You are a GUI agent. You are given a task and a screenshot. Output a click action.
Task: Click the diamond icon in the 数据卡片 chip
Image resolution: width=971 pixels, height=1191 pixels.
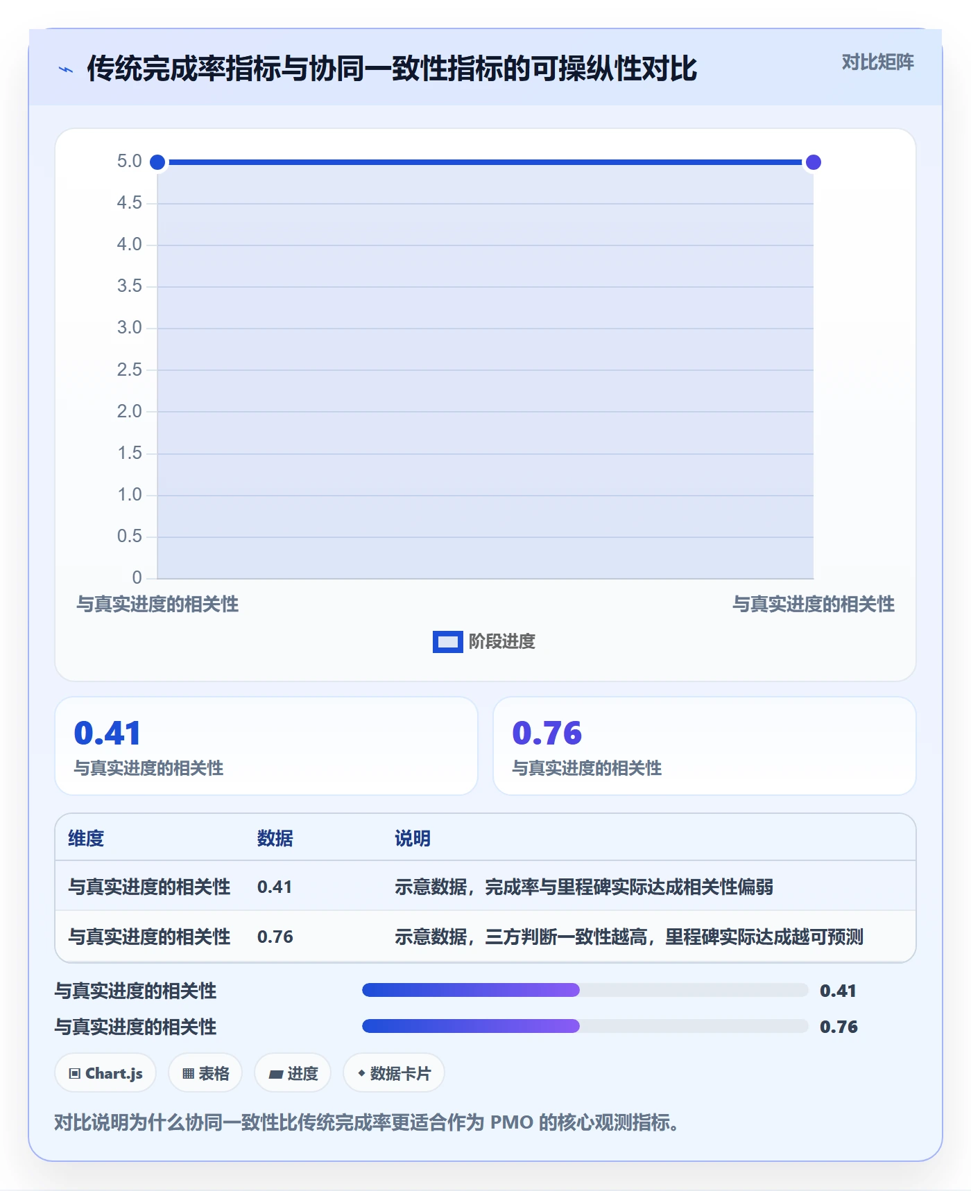tap(361, 1073)
